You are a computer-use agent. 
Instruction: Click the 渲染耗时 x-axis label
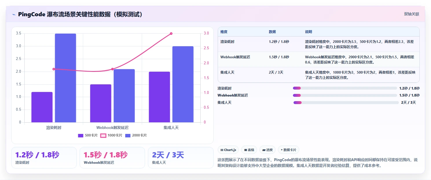(54, 128)
